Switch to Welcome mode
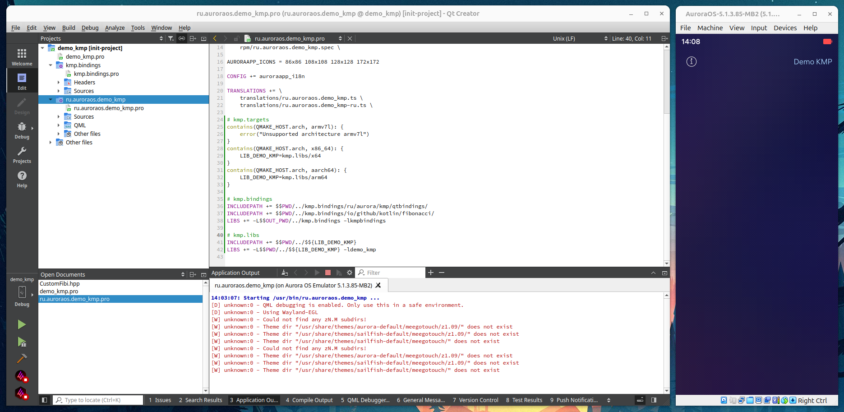Screen dimensions: 844x412 22,57
